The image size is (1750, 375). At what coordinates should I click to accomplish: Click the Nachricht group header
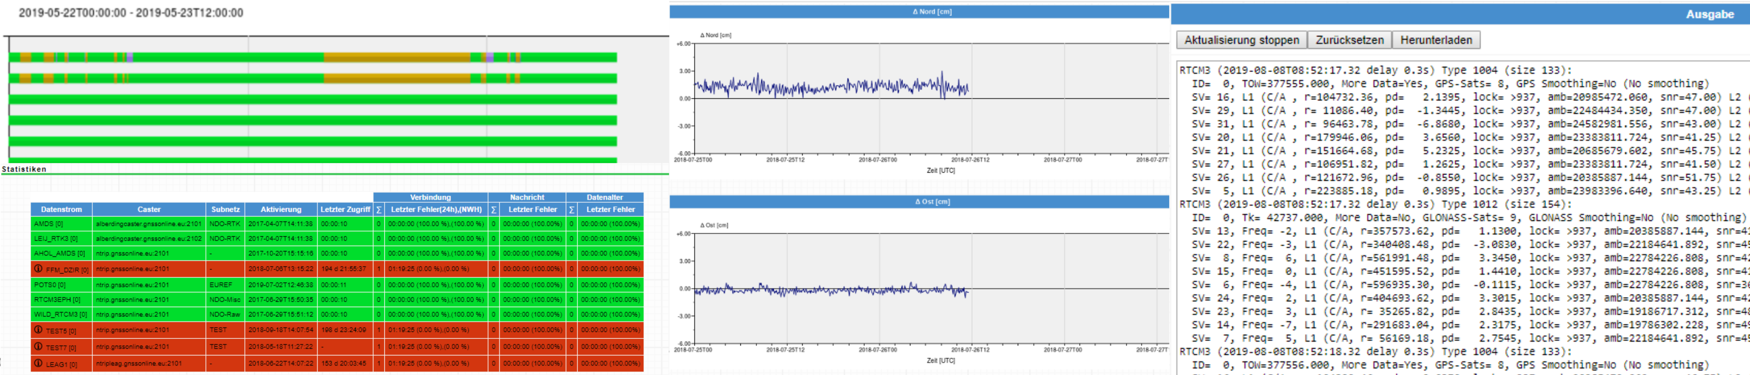point(527,197)
